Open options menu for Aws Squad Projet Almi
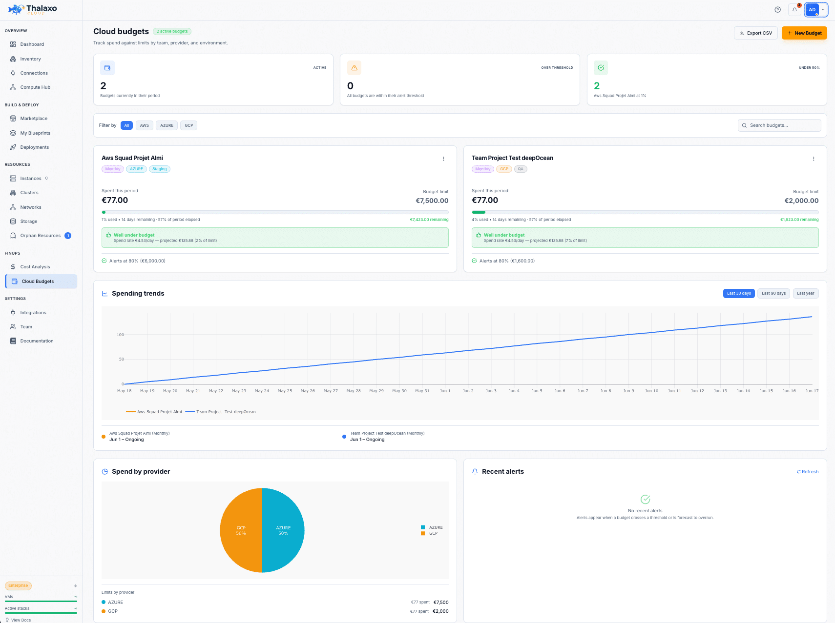 coord(443,159)
